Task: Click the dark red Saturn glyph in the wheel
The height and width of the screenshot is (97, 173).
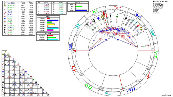Action: pyautogui.click(x=143, y=32)
